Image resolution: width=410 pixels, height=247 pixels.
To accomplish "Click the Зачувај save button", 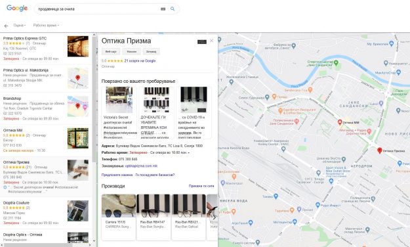I will tap(151, 52).
